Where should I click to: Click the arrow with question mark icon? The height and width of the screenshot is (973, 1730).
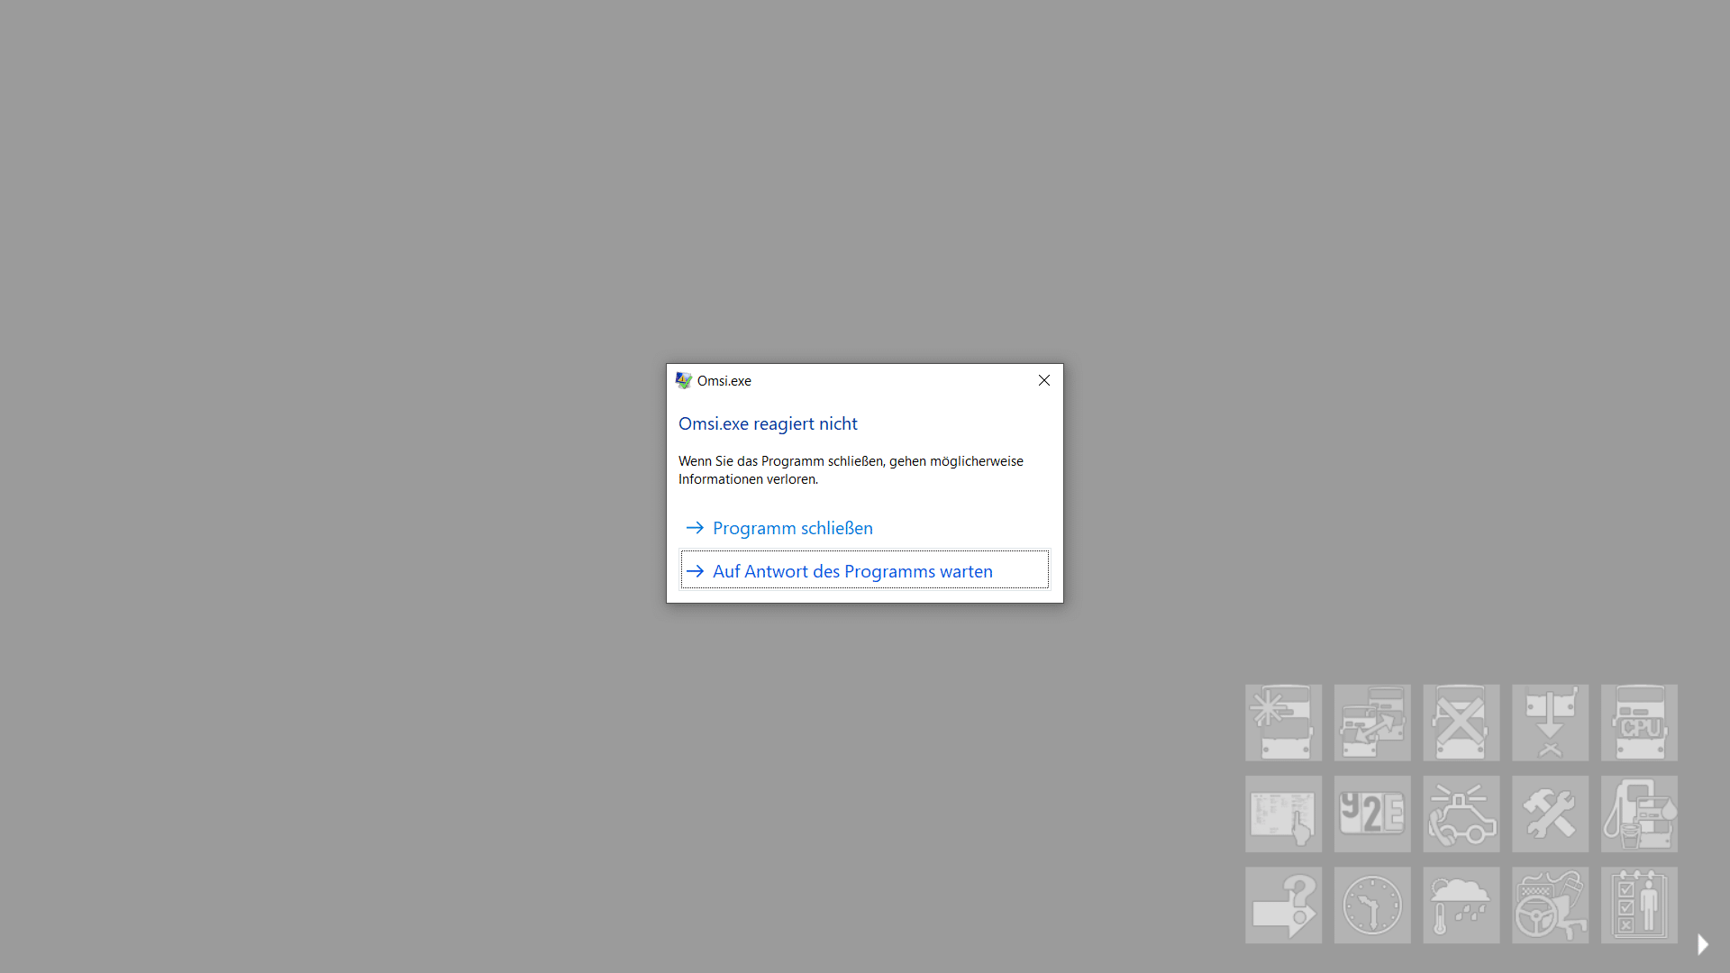tap(1283, 905)
